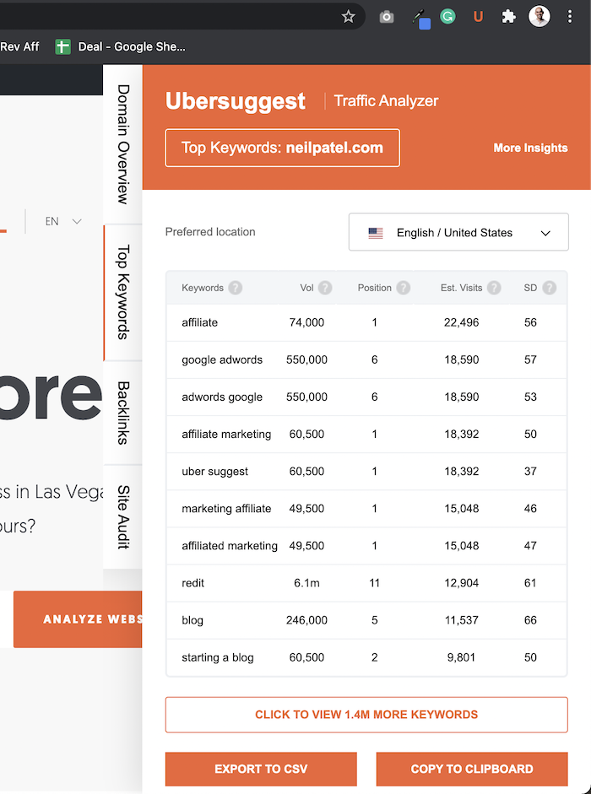Click the 74,000 volume value
The width and height of the screenshot is (591, 794).
306,322
